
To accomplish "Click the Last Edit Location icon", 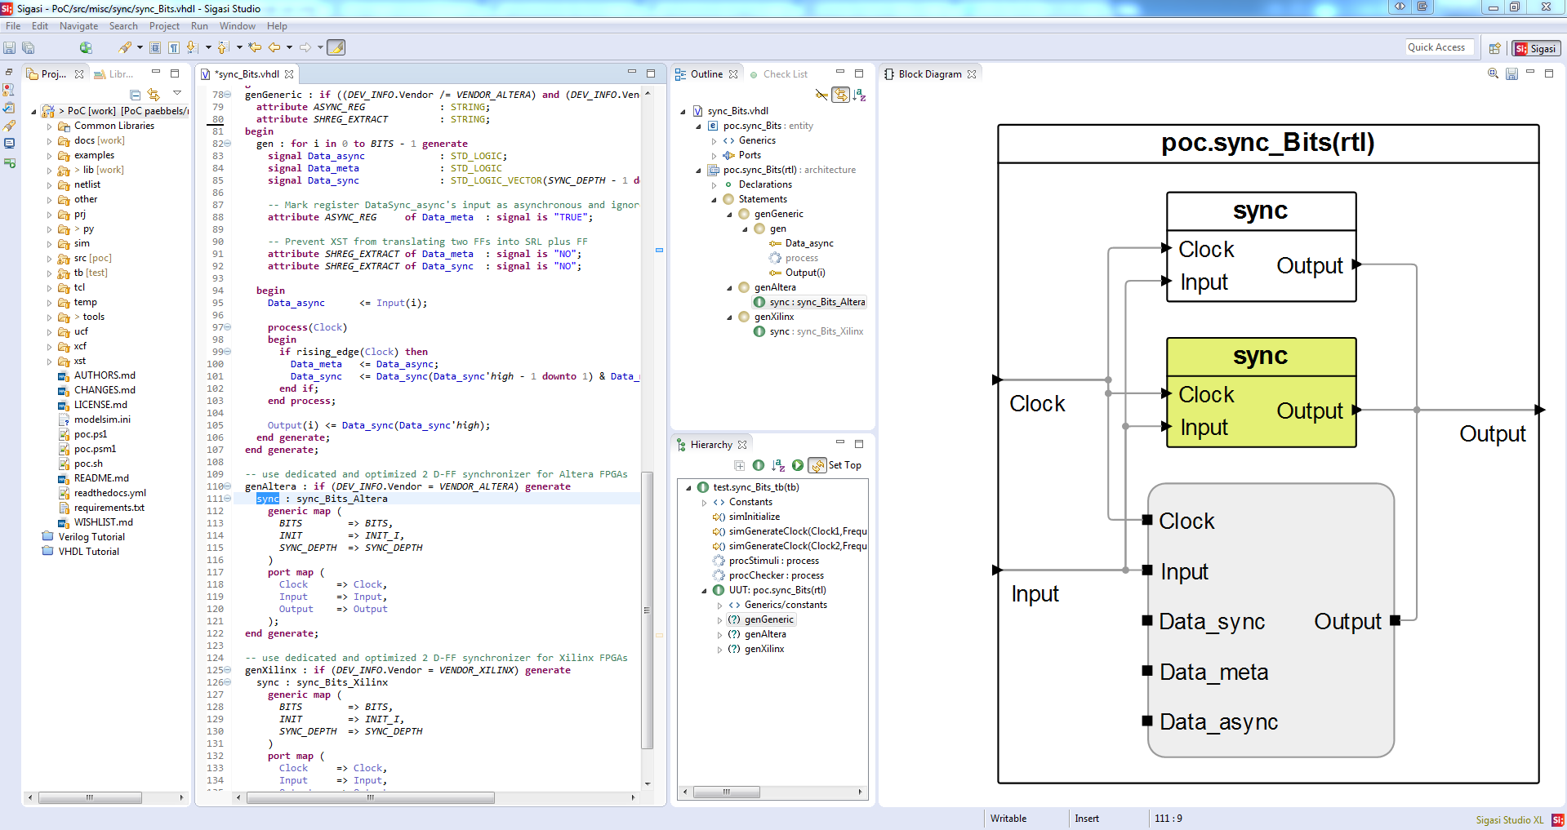I will 255,48.
